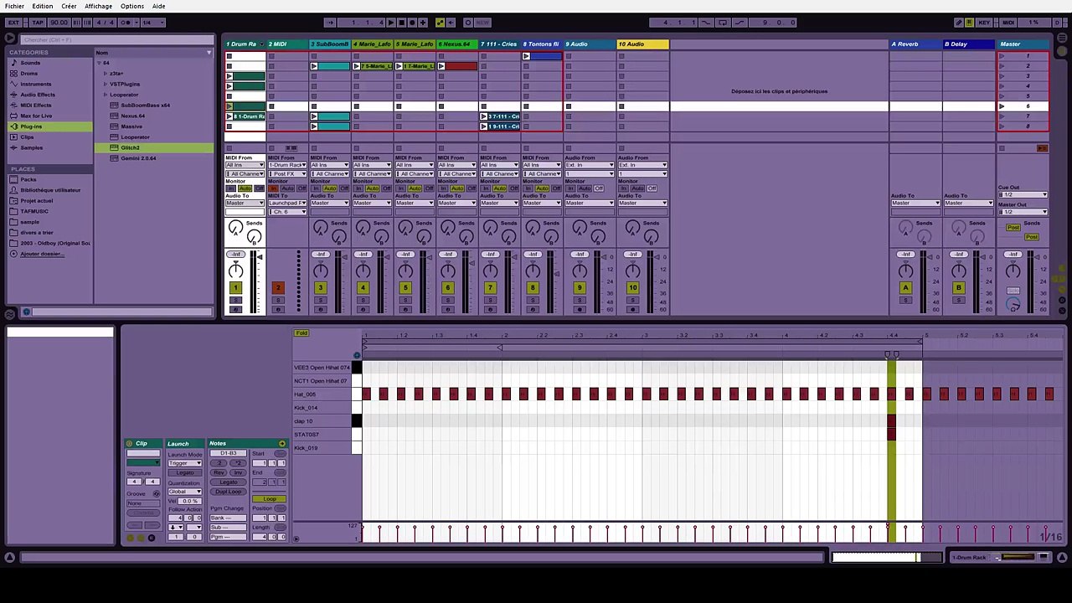Click the 'Ajouter dossier...' link in Places
The width and height of the screenshot is (1072, 603).
click(42, 254)
